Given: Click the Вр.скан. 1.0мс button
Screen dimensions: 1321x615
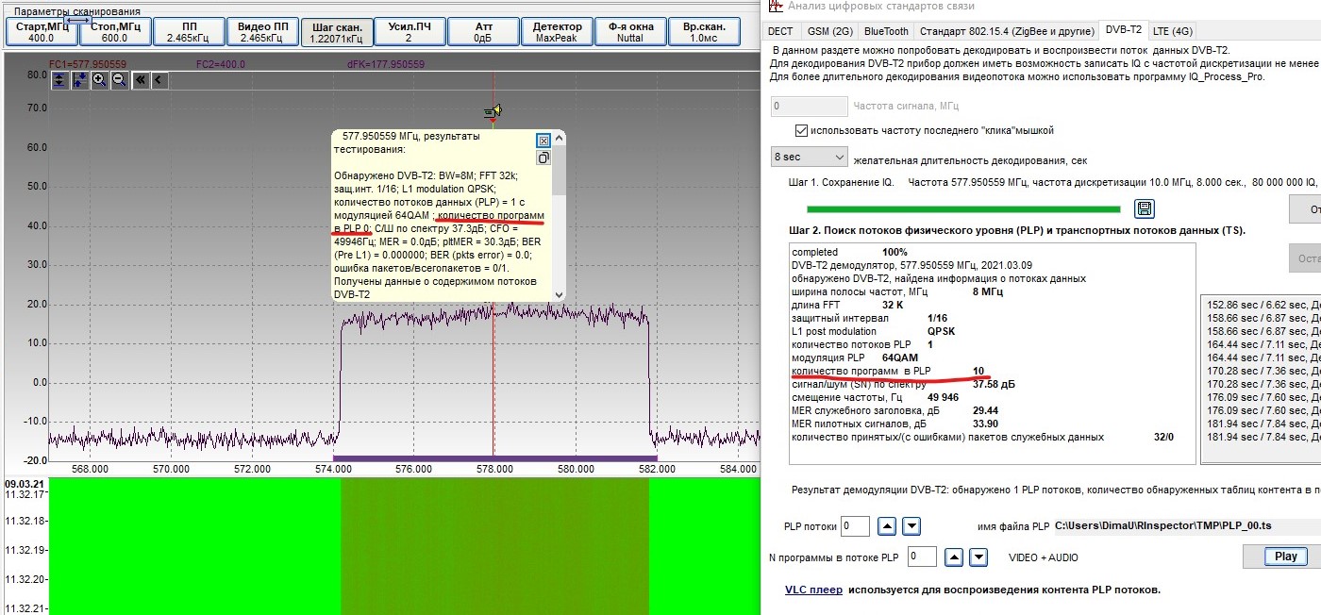Looking at the screenshot, I should pyautogui.click(x=703, y=32).
